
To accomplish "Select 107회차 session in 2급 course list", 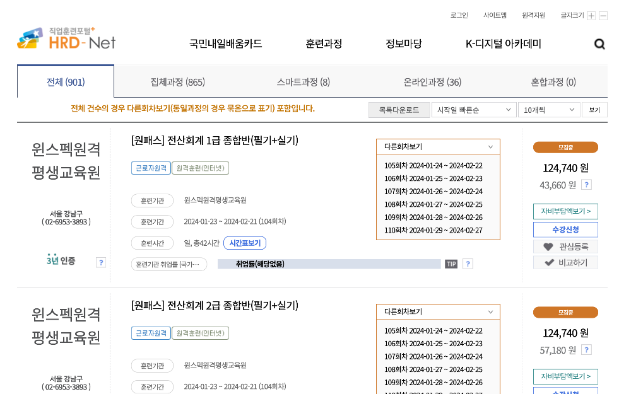I will (433, 357).
